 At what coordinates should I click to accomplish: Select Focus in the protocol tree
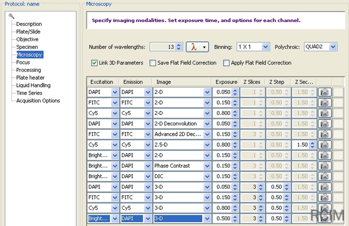click(23, 62)
